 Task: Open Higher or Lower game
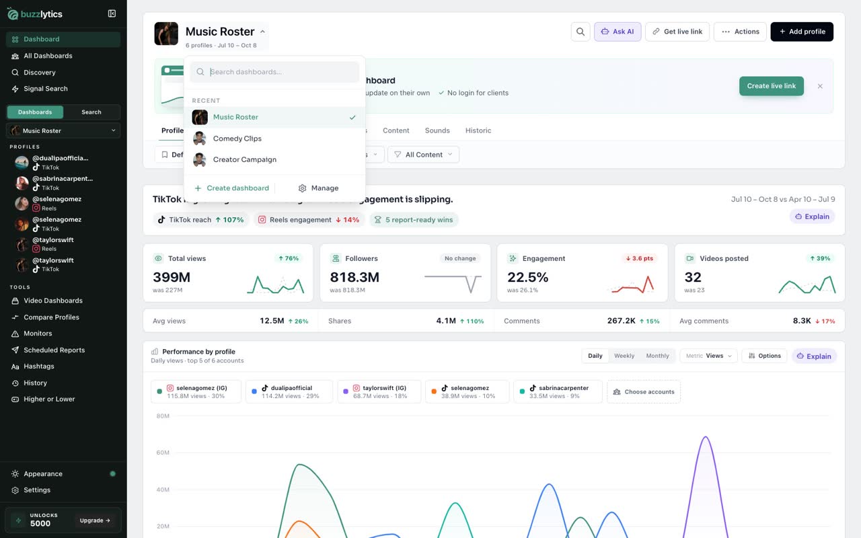tap(63, 399)
